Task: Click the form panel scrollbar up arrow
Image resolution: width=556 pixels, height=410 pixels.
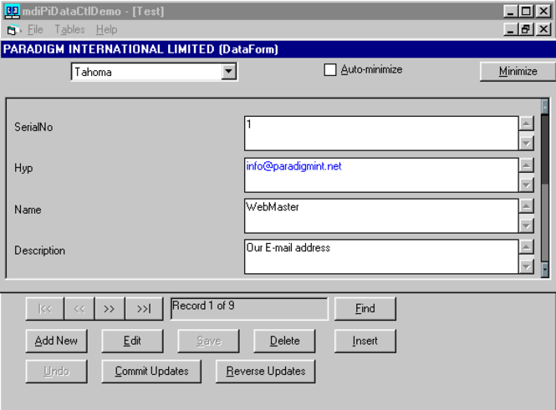Action: pyautogui.click(x=545, y=107)
